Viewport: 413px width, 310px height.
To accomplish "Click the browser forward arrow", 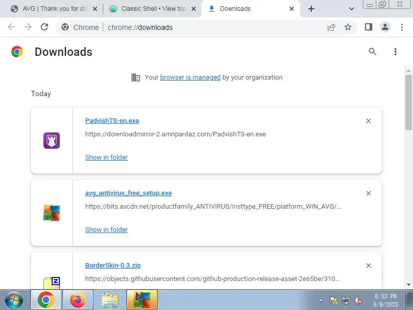I will 28,27.
